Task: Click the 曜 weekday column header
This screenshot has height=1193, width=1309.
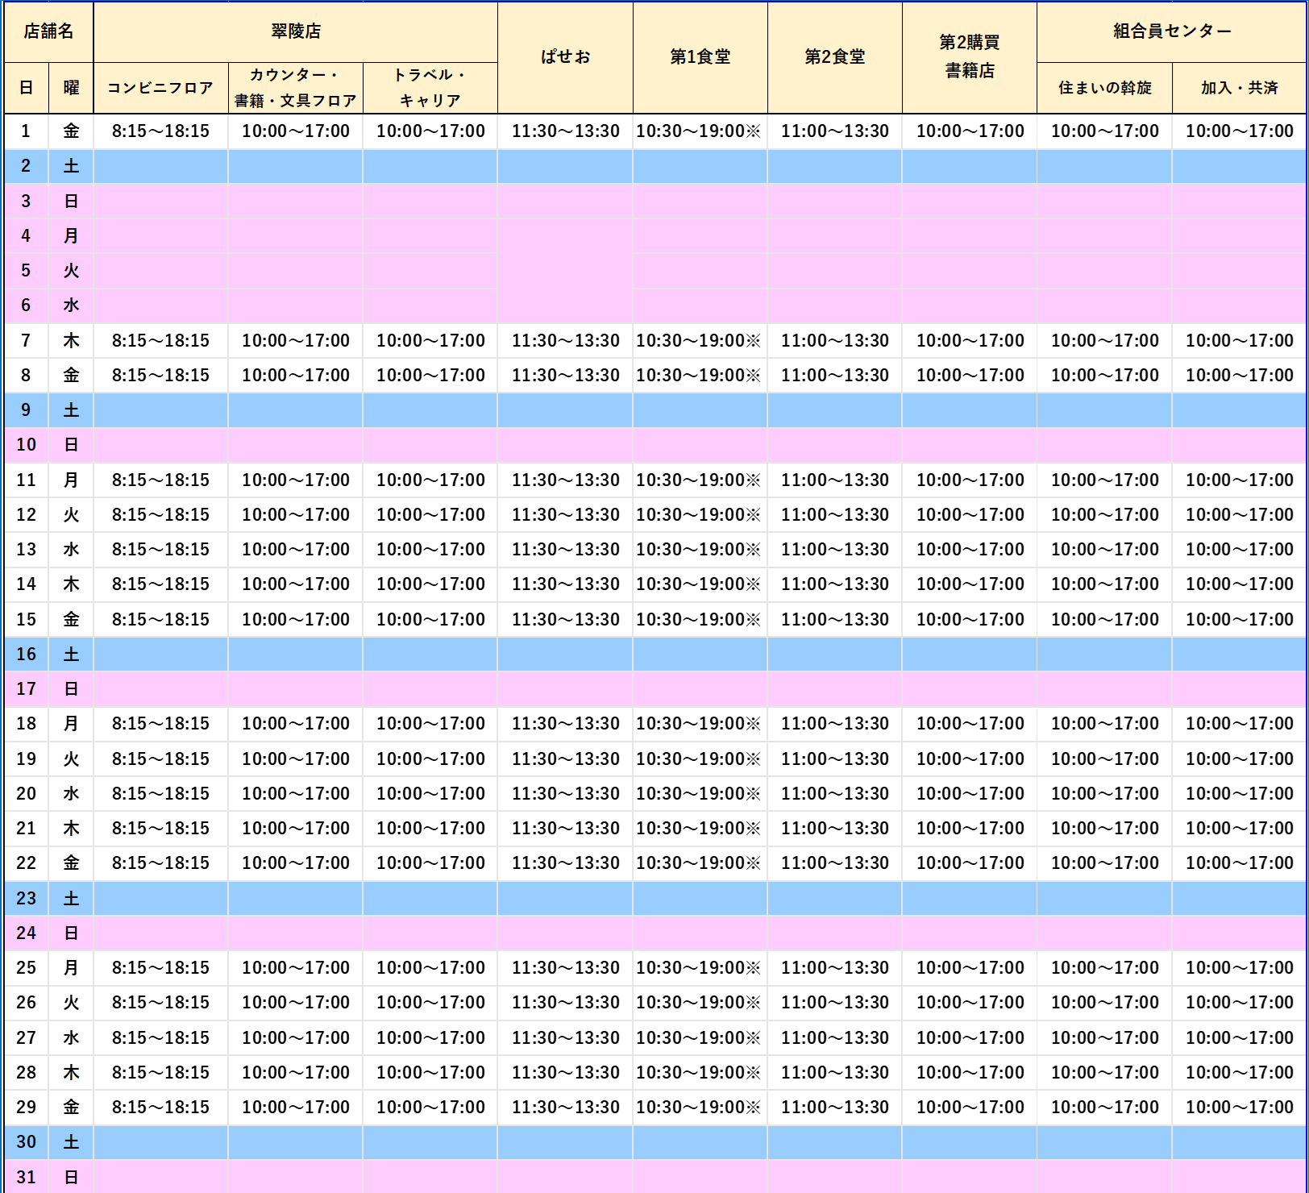Action: 71,88
